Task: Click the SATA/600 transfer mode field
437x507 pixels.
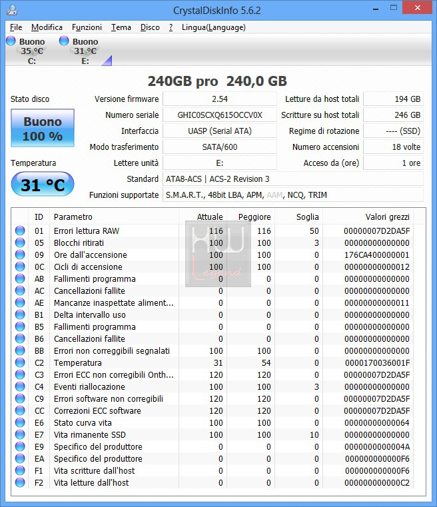Action: point(220,147)
